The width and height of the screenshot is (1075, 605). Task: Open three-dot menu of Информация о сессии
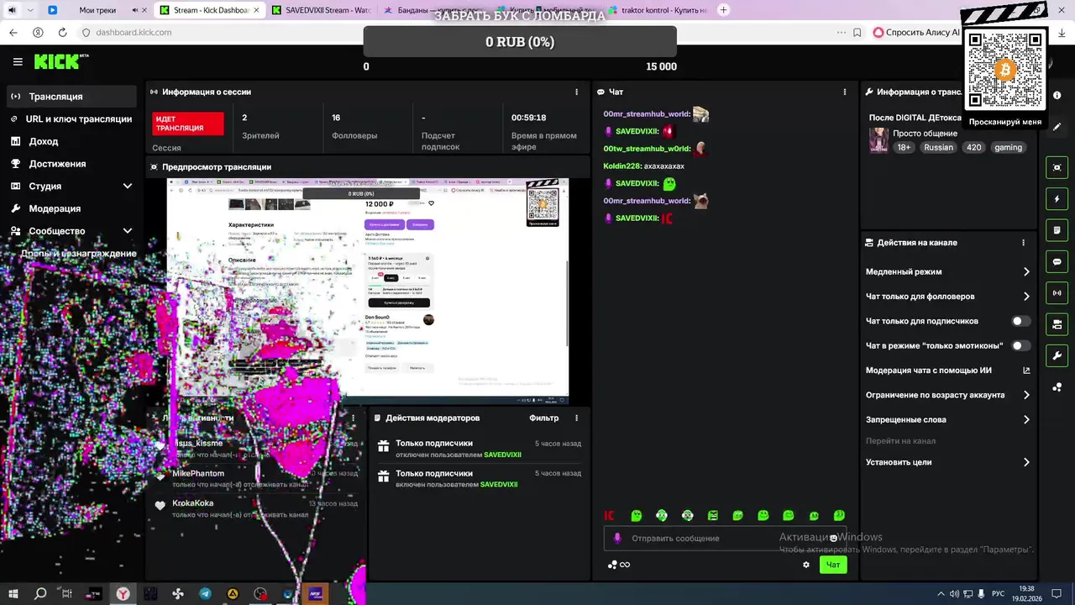tap(576, 92)
